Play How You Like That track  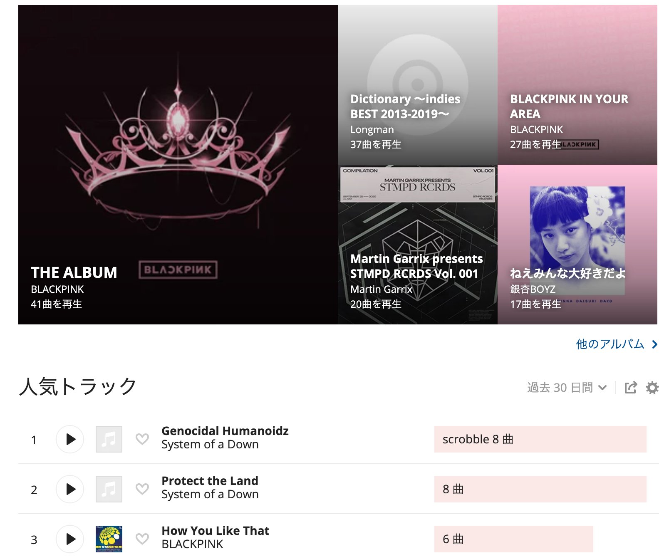70,539
